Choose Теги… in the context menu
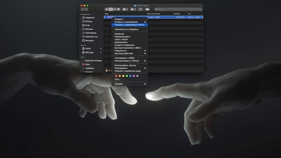 point(130,79)
